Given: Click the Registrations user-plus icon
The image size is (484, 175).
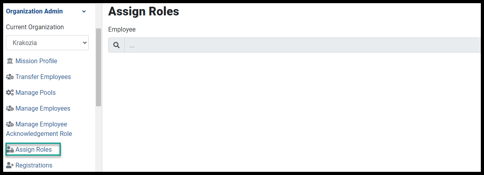Looking at the screenshot, I should [x=10, y=166].
